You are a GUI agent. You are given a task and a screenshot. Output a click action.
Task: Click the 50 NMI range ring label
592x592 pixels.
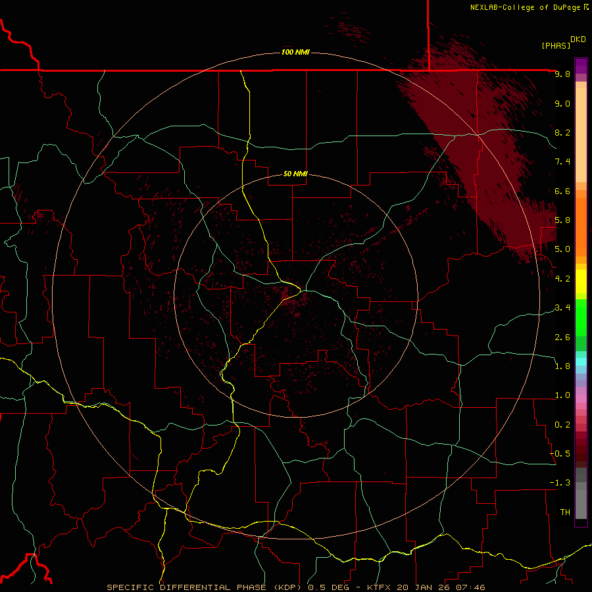[x=295, y=174]
